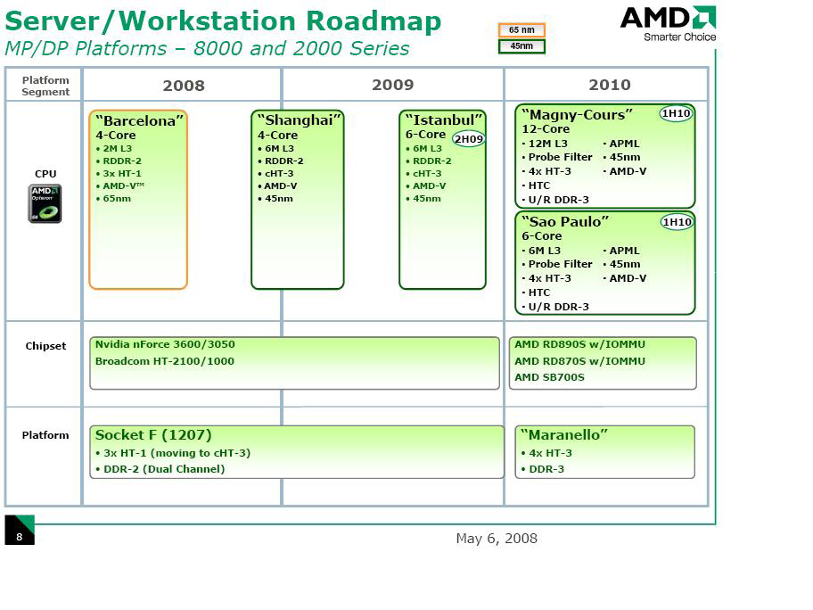
Task: Click "Nvidia nForce 3600/3050" chipset entry
Action: click(165, 344)
